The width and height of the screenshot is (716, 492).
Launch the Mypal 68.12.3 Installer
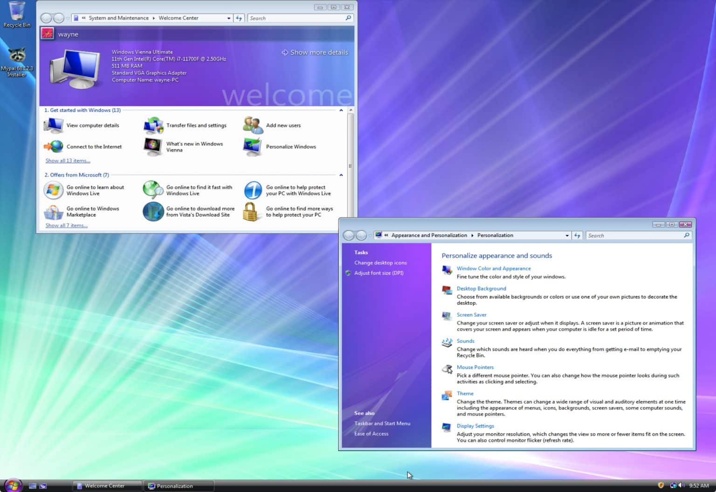pyautogui.click(x=17, y=54)
